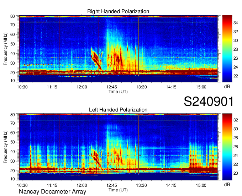Click the 10:30 time tick on Left Handed plot
Viewport: 242px width, 196px height.
pyautogui.click(x=22, y=185)
